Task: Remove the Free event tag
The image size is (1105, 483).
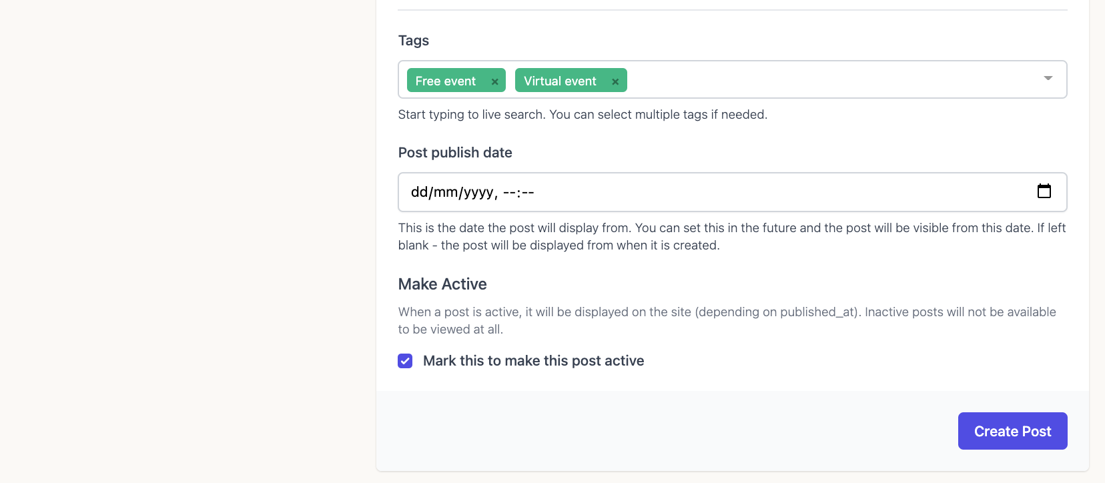Action: [494, 81]
